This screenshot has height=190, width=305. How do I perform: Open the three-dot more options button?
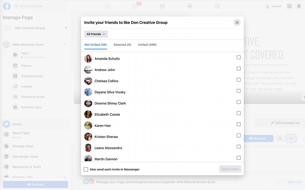[x=291, y=138]
